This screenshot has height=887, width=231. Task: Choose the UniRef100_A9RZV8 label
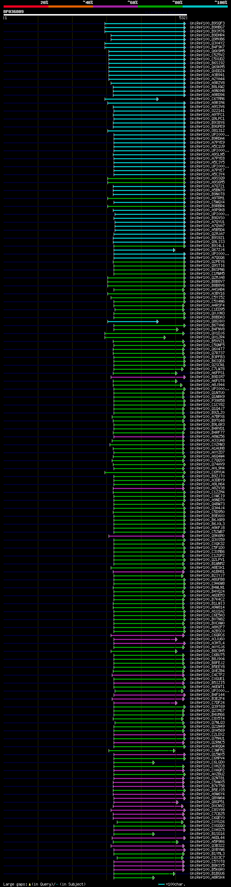[x=207, y=83]
